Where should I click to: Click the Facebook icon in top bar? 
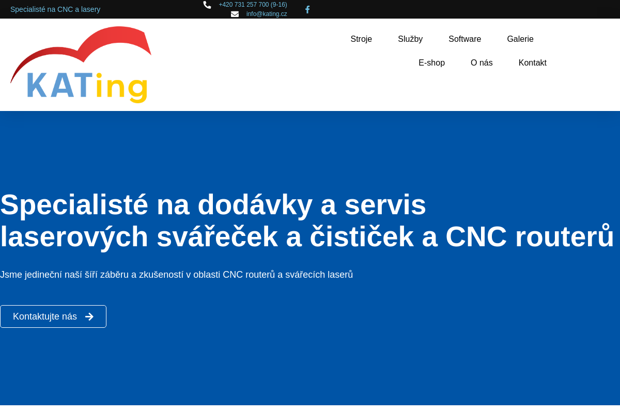tap(307, 9)
